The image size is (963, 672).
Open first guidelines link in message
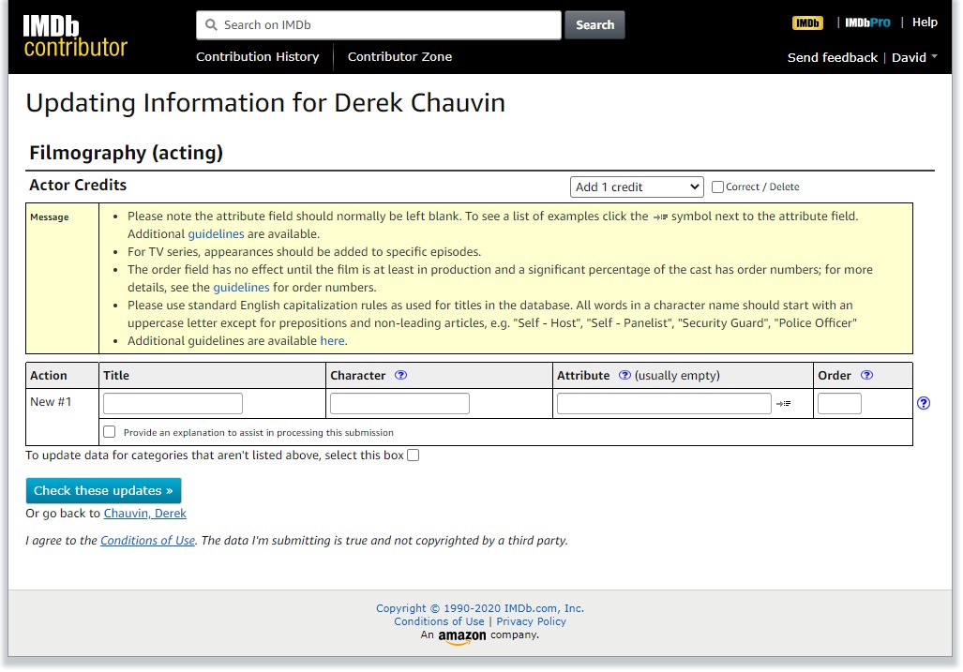pos(216,234)
